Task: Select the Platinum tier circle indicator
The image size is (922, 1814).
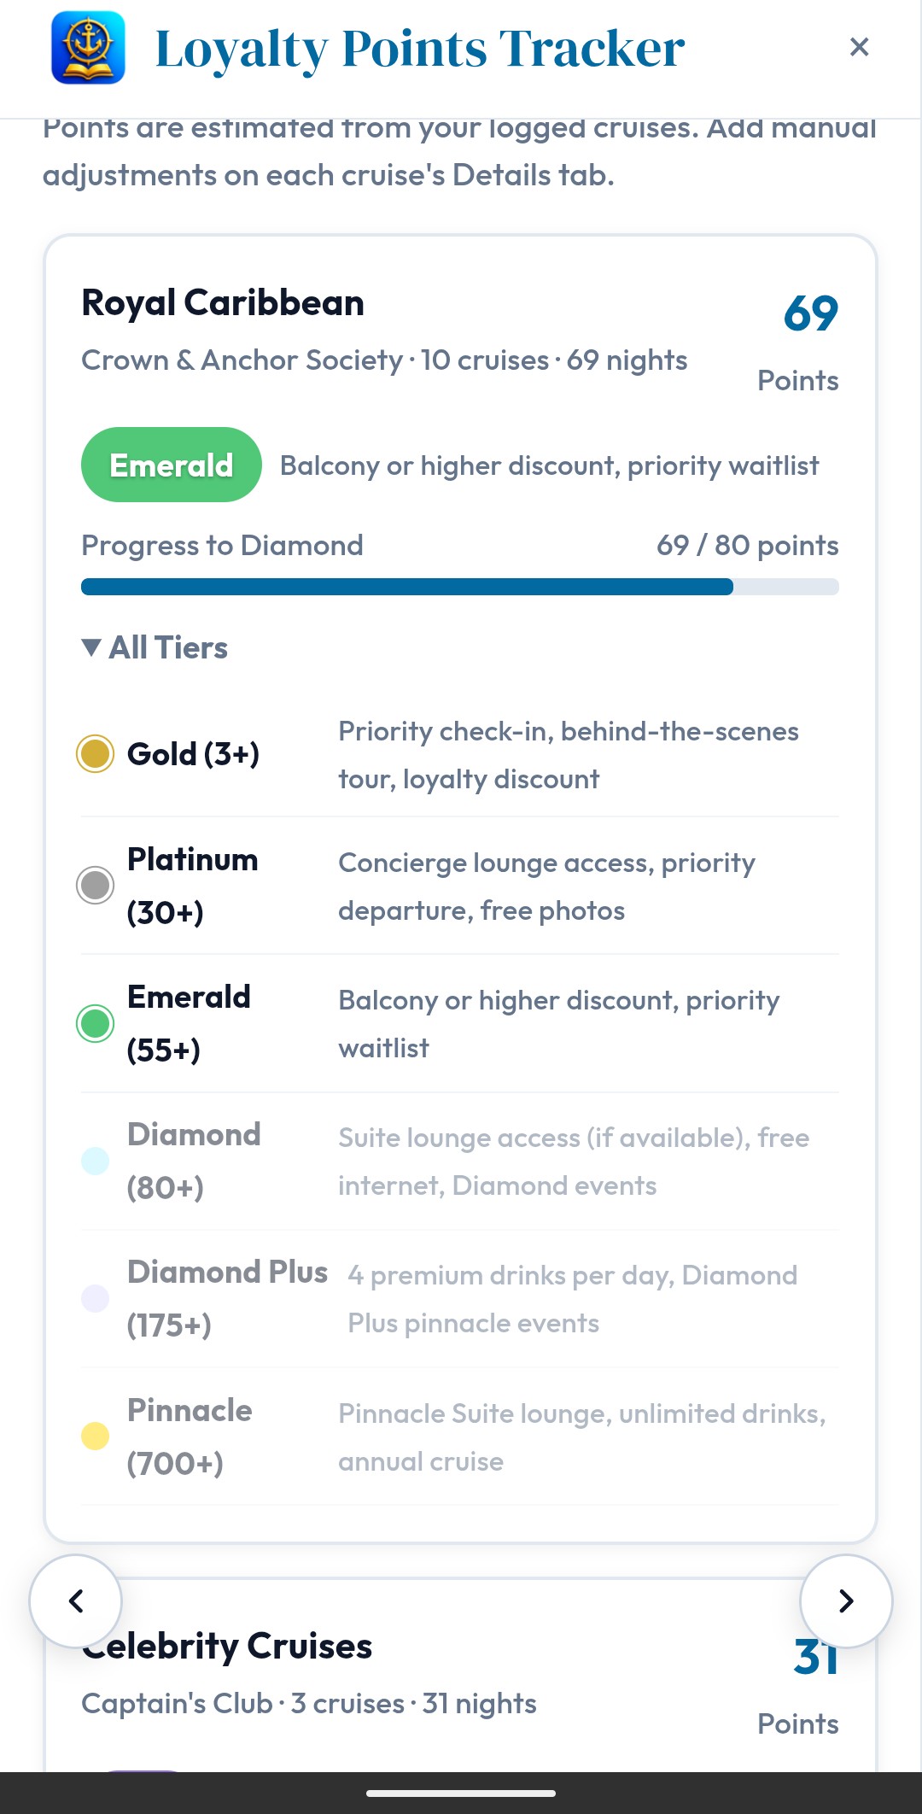Action: 96,885
